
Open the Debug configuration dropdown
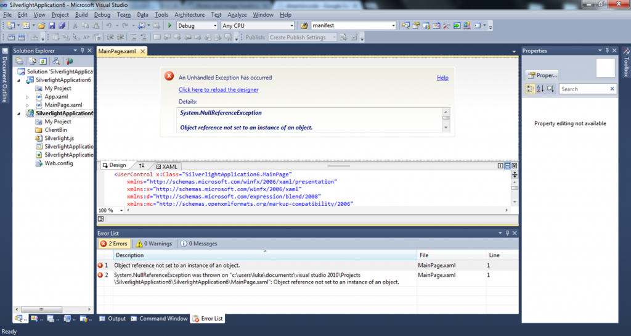tap(214, 25)
